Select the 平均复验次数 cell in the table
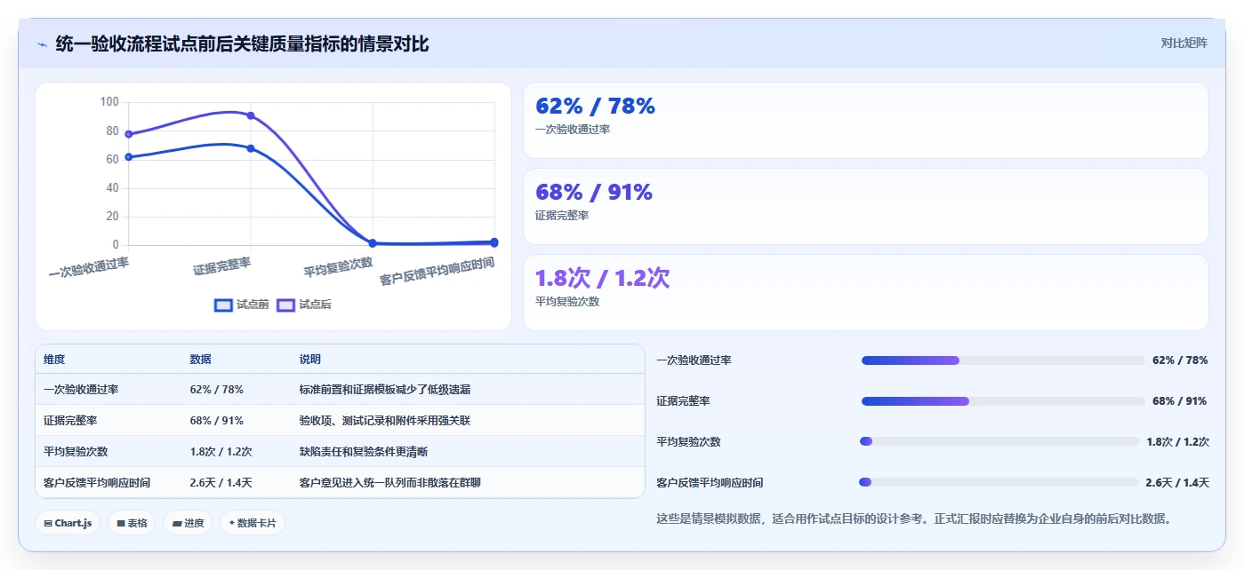This screenshot has height=570, width=1244. (x=76, y=451)
